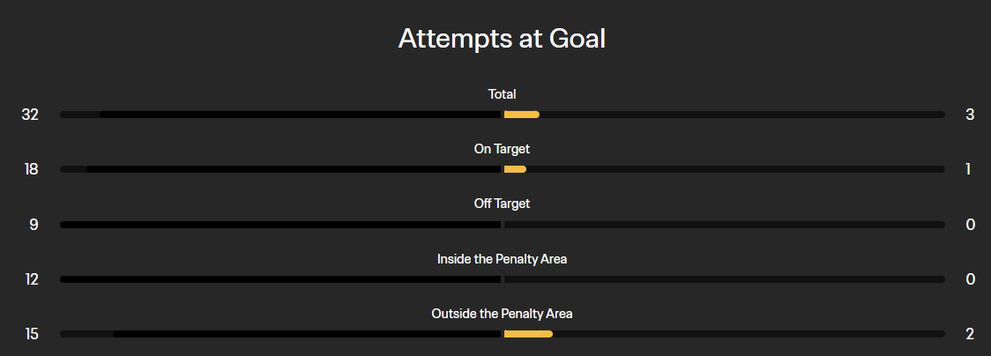Click the black bar in Off Target row

[x=280, y=225]
